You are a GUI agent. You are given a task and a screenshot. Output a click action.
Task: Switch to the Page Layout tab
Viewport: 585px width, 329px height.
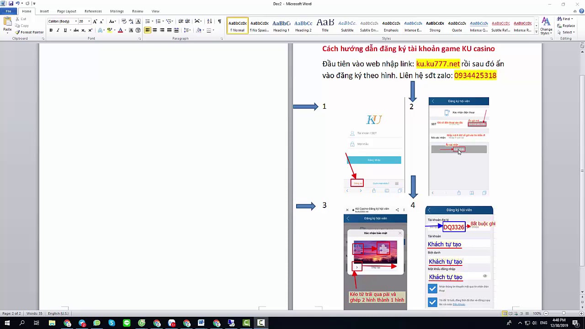point(67,11)
